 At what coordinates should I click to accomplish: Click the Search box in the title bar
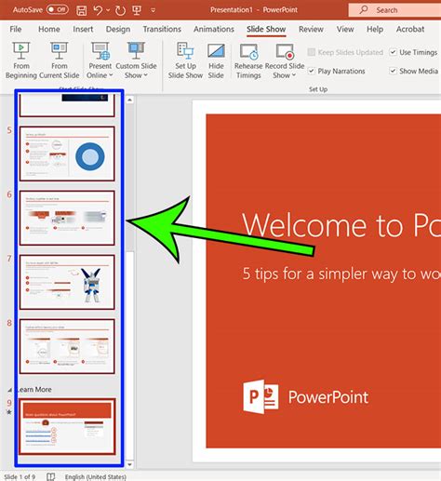point(394,10)
